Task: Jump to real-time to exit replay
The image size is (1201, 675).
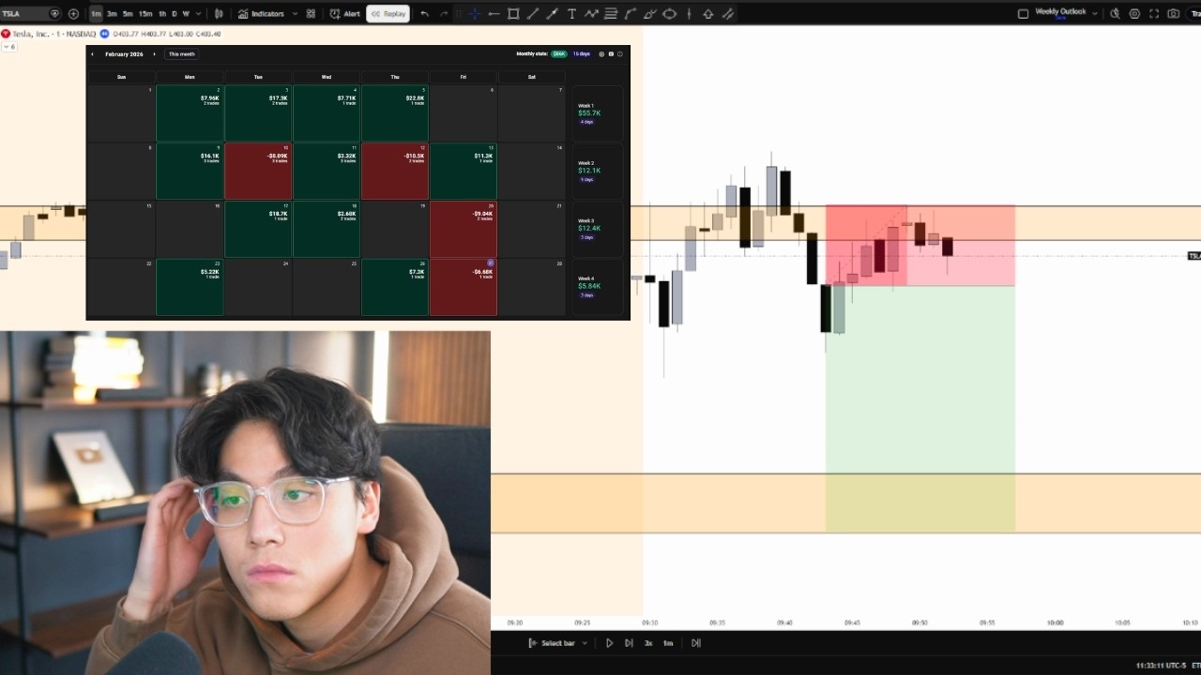Action: 696,643
